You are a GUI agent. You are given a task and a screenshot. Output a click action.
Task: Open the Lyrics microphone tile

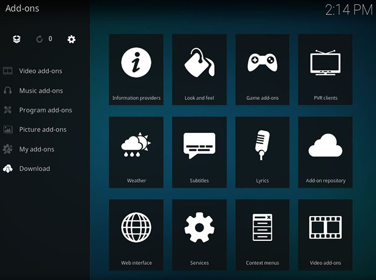click(262, 152)
